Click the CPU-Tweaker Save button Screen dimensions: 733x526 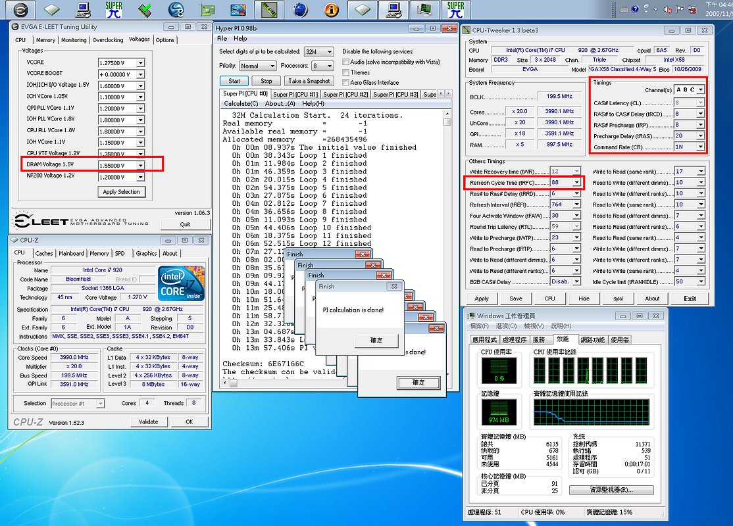tap(516, 299)
